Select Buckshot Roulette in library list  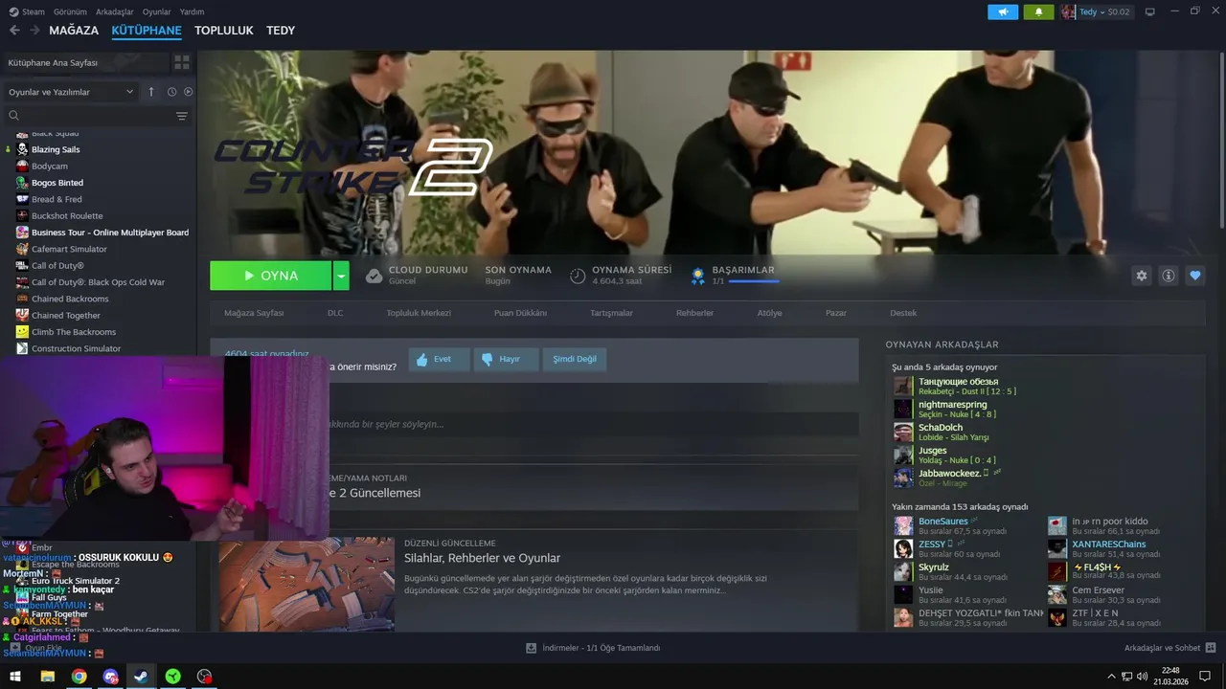(67, 216)
